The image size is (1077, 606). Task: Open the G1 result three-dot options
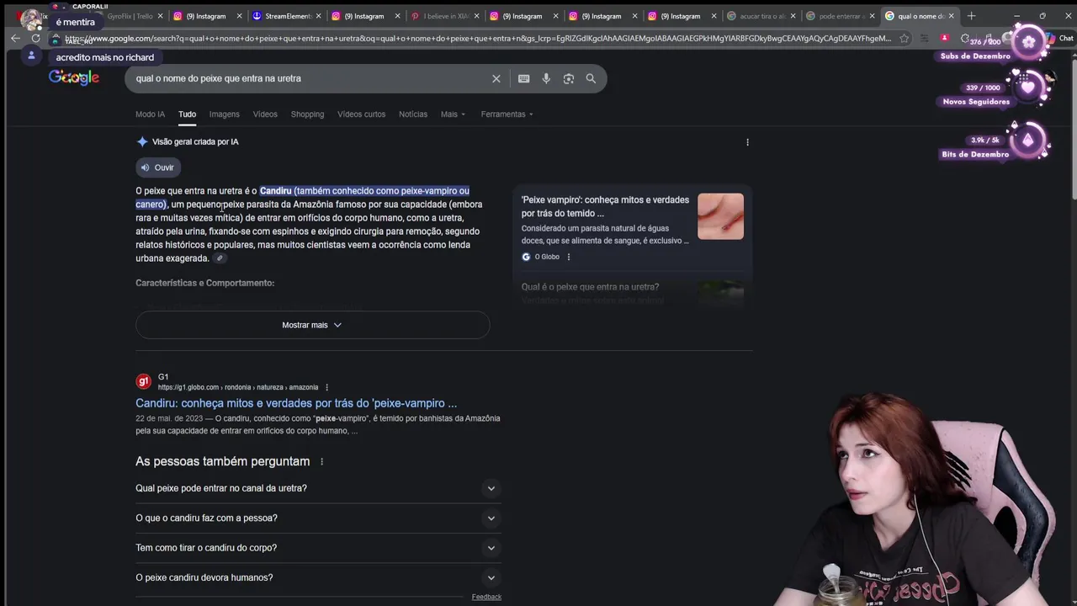point(326,387)
